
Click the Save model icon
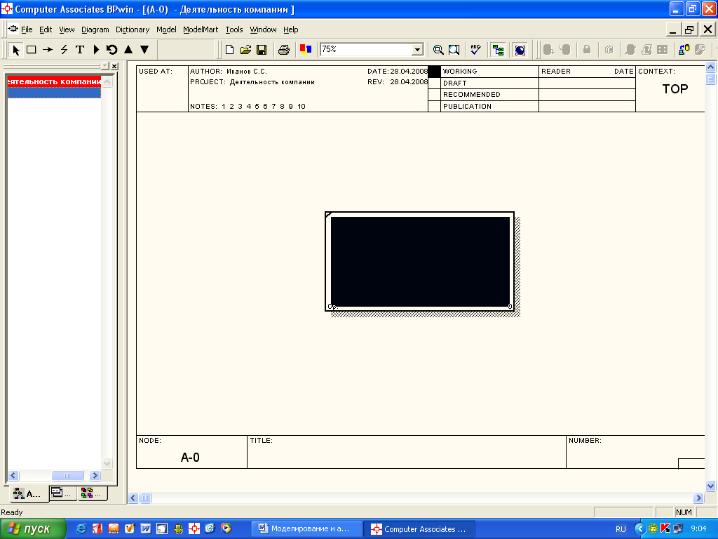point(262,50)
